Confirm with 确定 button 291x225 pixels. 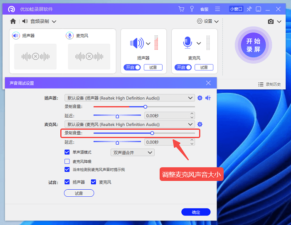(x=196, y=212)
